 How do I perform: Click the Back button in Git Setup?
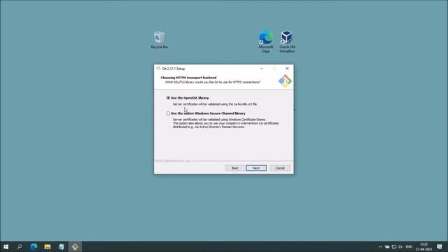coord(235,168)
